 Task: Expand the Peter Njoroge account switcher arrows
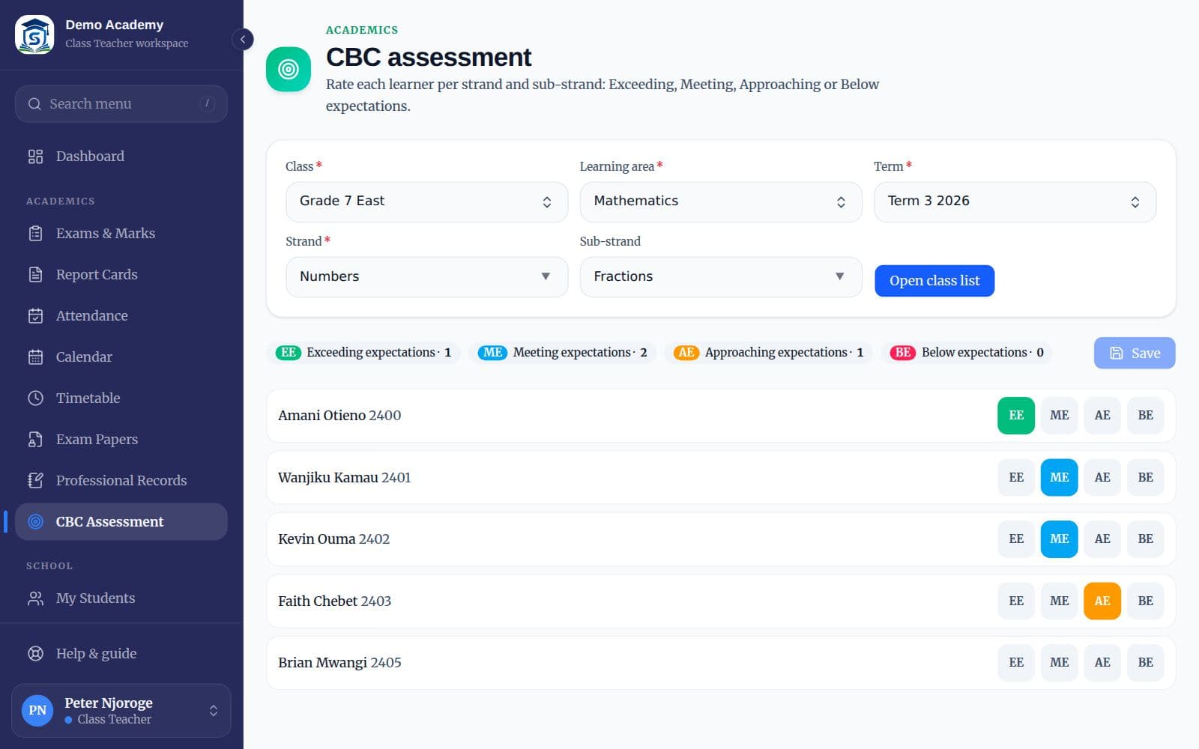214,711
